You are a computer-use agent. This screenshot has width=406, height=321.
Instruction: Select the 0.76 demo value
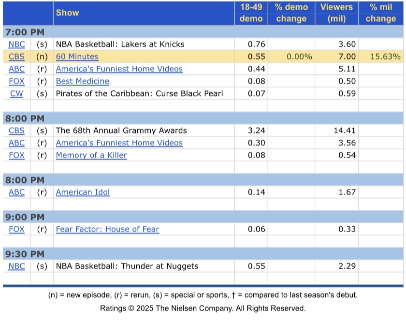click(x=256, y=44)
